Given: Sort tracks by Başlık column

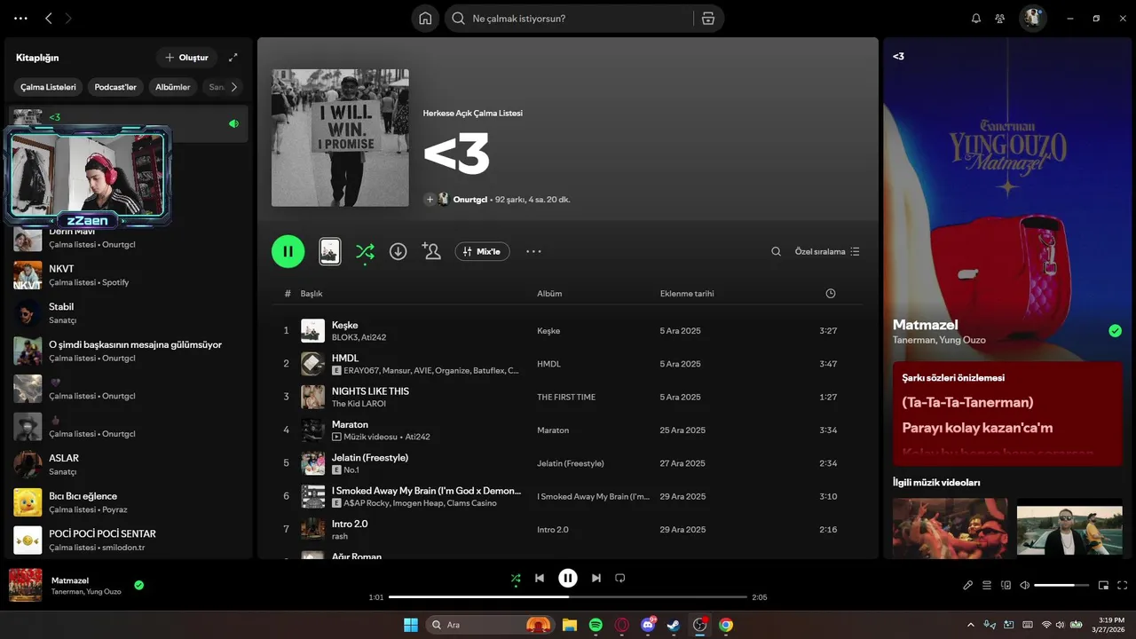Looking at the screenshot, I should click(x=312, y=294).
